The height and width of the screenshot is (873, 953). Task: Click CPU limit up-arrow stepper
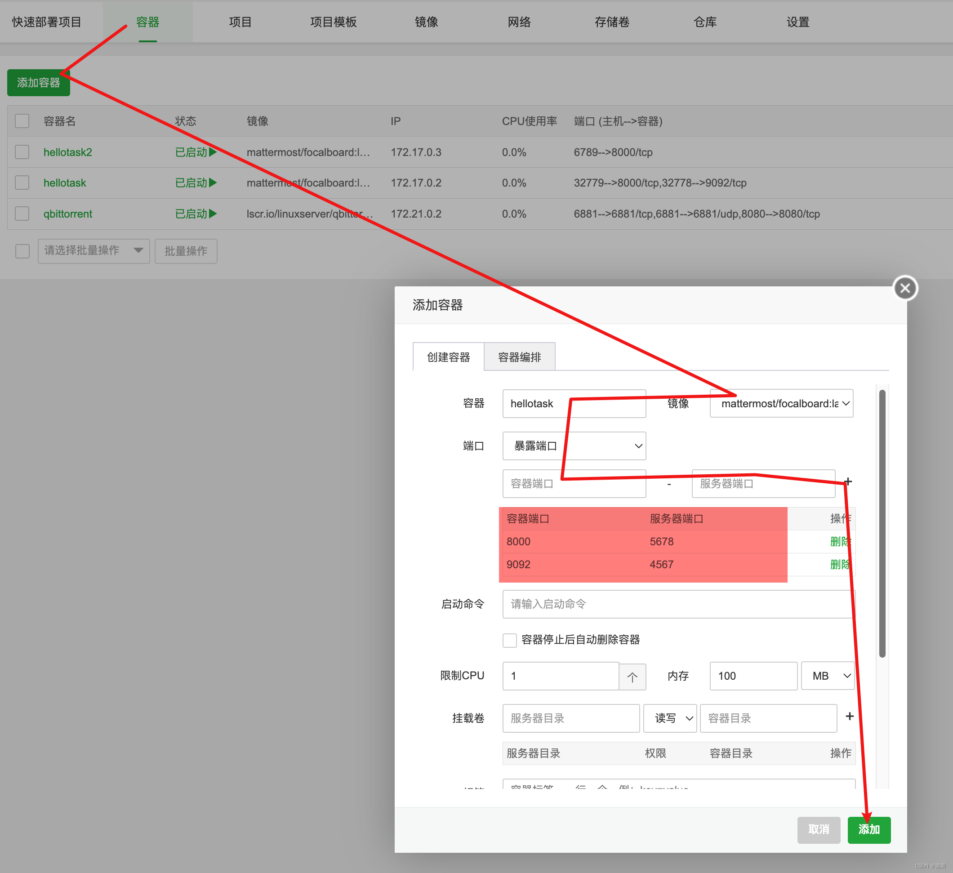pyautogui.click(x=632, y=677)
